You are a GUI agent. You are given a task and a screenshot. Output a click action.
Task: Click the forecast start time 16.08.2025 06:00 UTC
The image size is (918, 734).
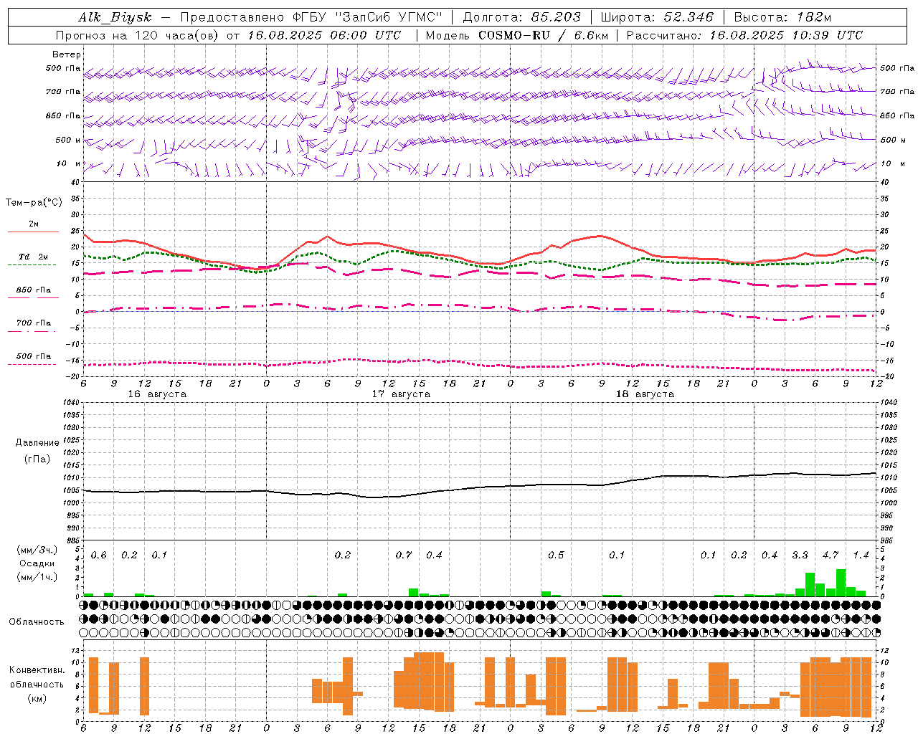[x=324, y=34]
